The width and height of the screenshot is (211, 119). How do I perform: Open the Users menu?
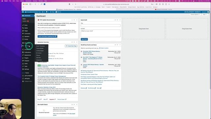tap(26, 63)
